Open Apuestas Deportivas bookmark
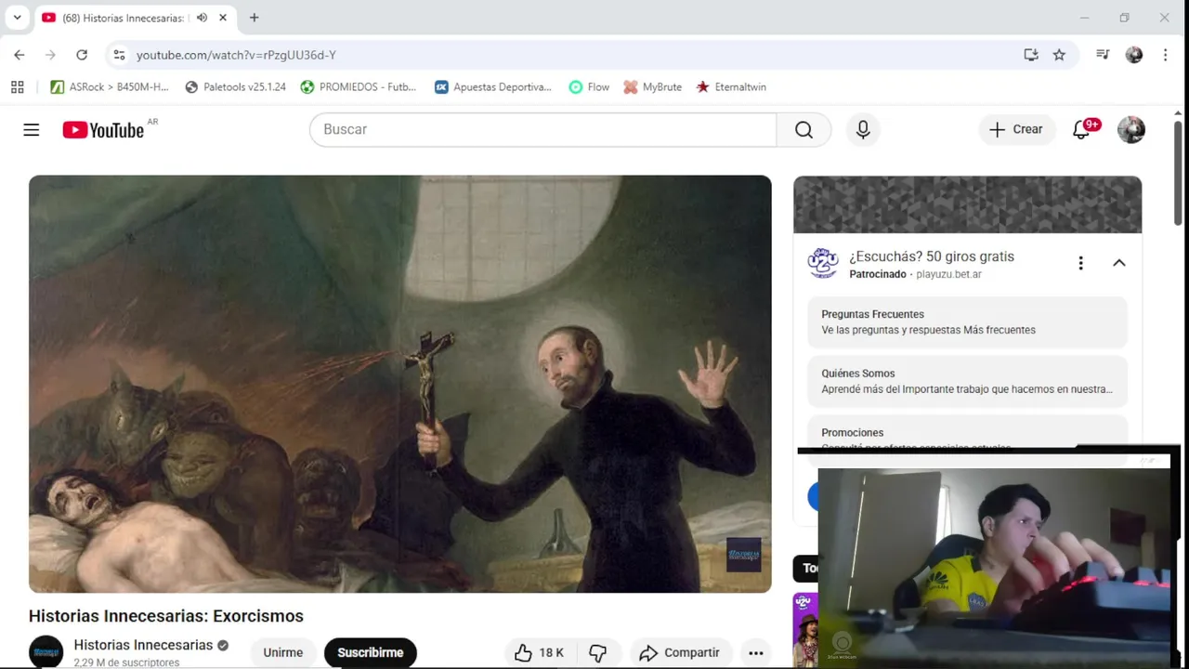Image resolution: width=1189 pixels, height=669 pixels. click(x=493, y=87)
